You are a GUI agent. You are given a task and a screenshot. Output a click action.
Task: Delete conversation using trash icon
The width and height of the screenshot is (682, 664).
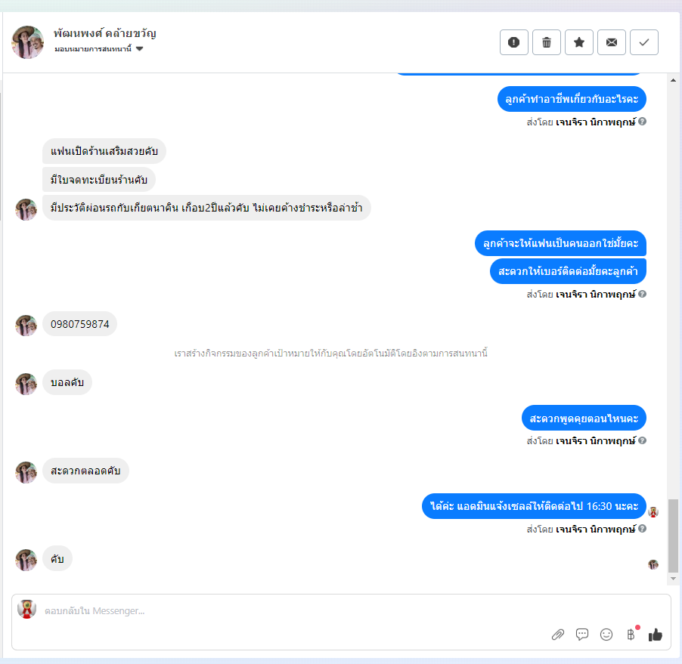pyautogui.click(x=547, y=42)
